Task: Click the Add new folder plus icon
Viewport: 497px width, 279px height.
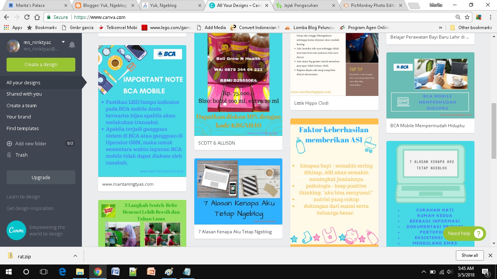Action: [9, 144]
